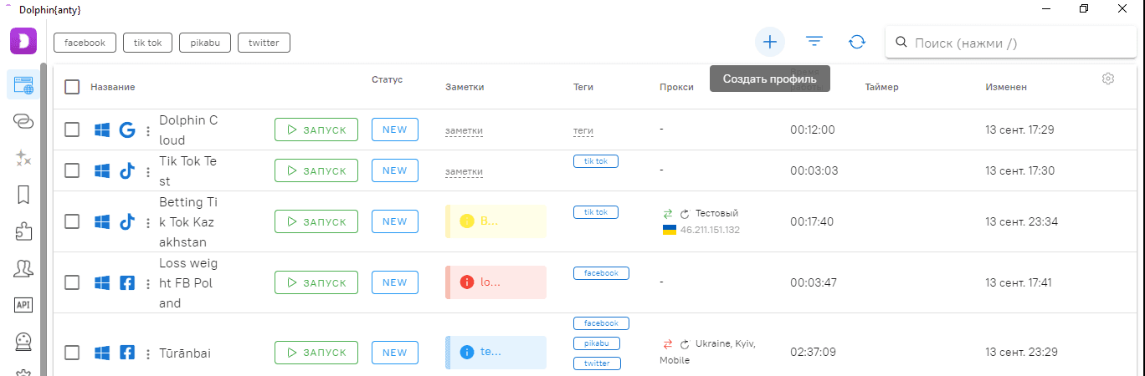1145x376 pixels.
Task: Filter by facebook tag at top
Action: (x=85, y=43)
